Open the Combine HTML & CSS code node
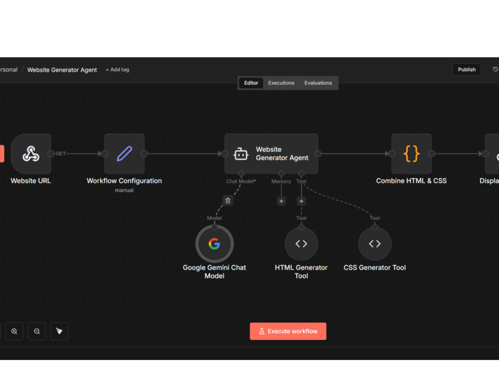Viewport: 499px width, 374px height. (412, 154)
